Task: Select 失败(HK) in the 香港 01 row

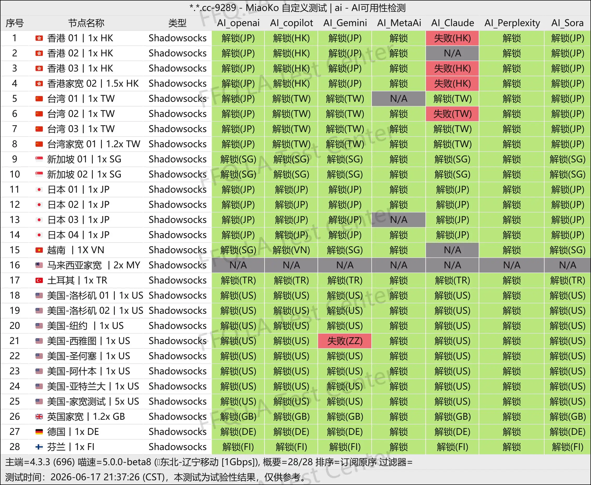Action: pos(452,38)
